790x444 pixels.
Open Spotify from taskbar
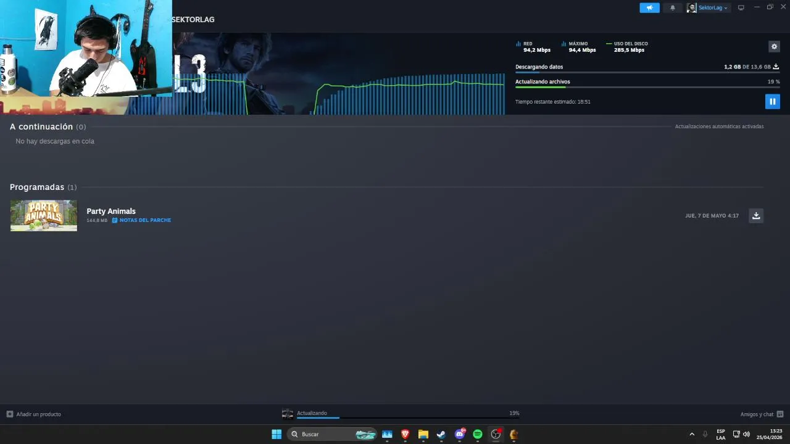(478, 434)
